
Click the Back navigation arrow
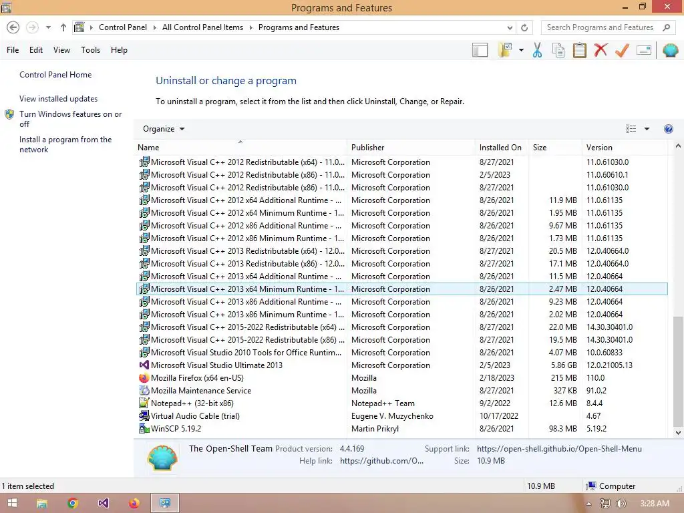[13, 27]
